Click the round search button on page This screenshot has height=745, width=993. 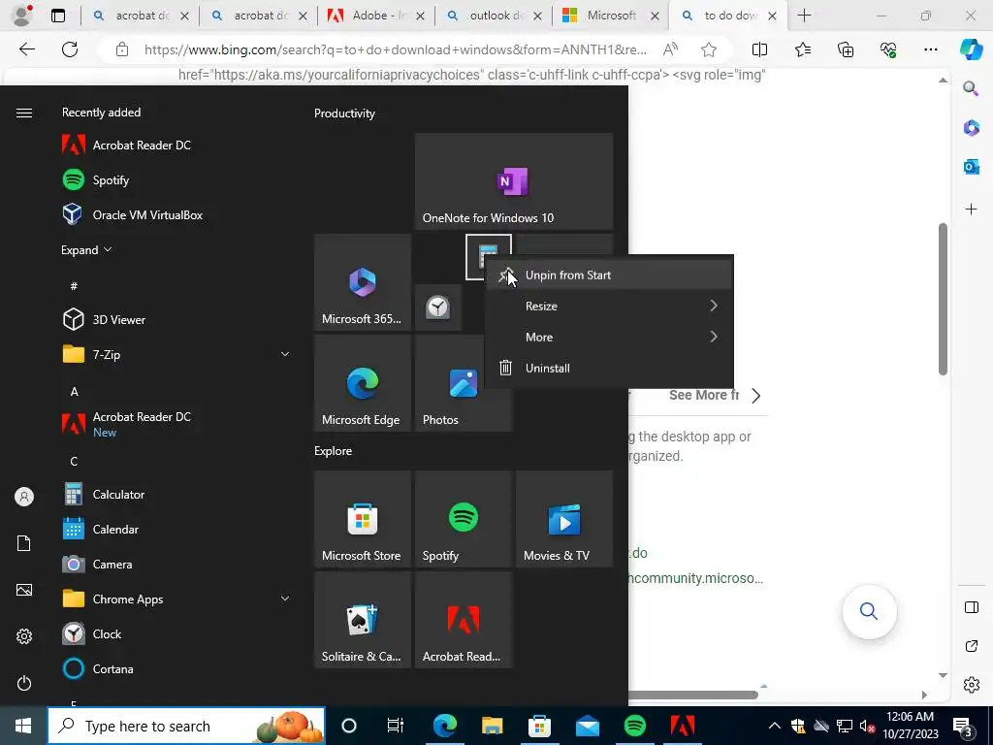tap(869, 611)
